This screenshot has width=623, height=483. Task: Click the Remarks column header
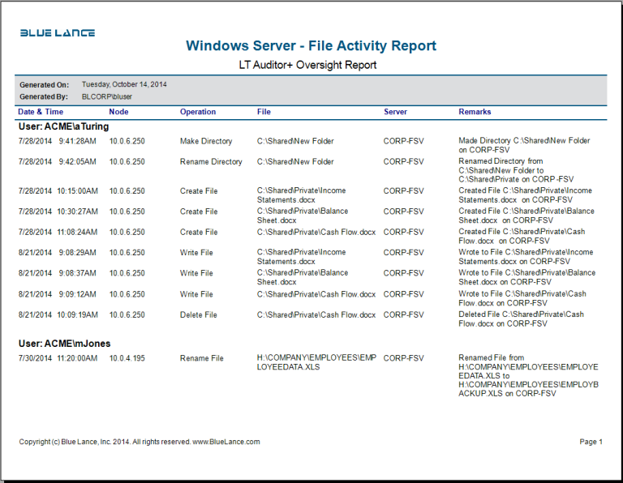click(475, 112)
